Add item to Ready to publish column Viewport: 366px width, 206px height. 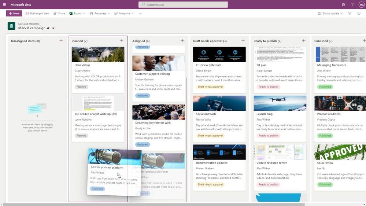tap(304, 41)
